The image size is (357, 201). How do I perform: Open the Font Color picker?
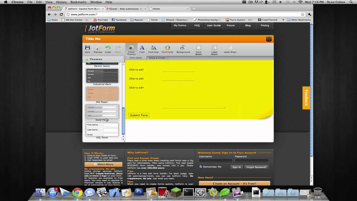[167, 49]
